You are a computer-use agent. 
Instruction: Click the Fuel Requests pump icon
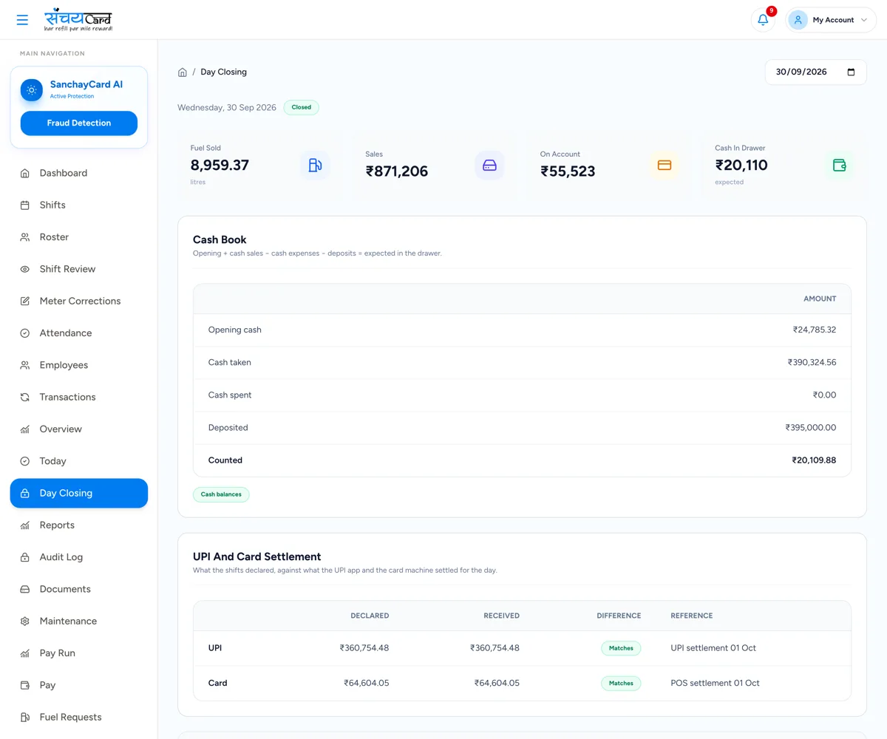point(24,717)
